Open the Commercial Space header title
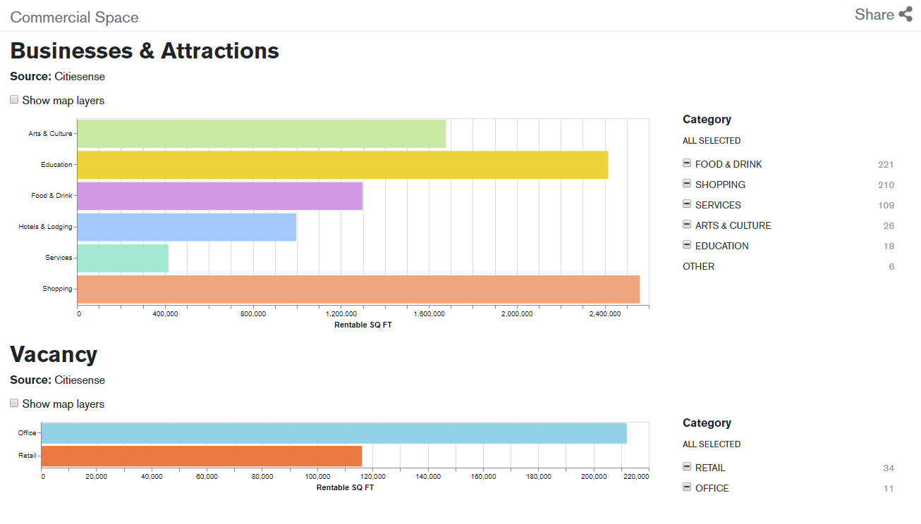Viewport: 921px width, 524px height. pos(74,18)
